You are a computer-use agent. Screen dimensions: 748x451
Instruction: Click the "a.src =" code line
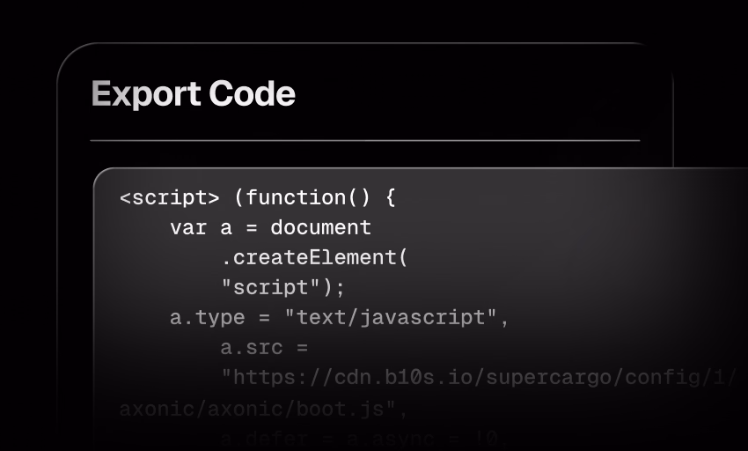(264, 348)
